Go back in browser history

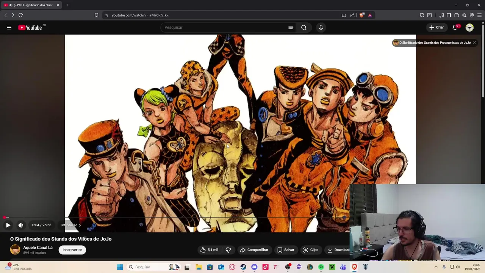(5, 15)
